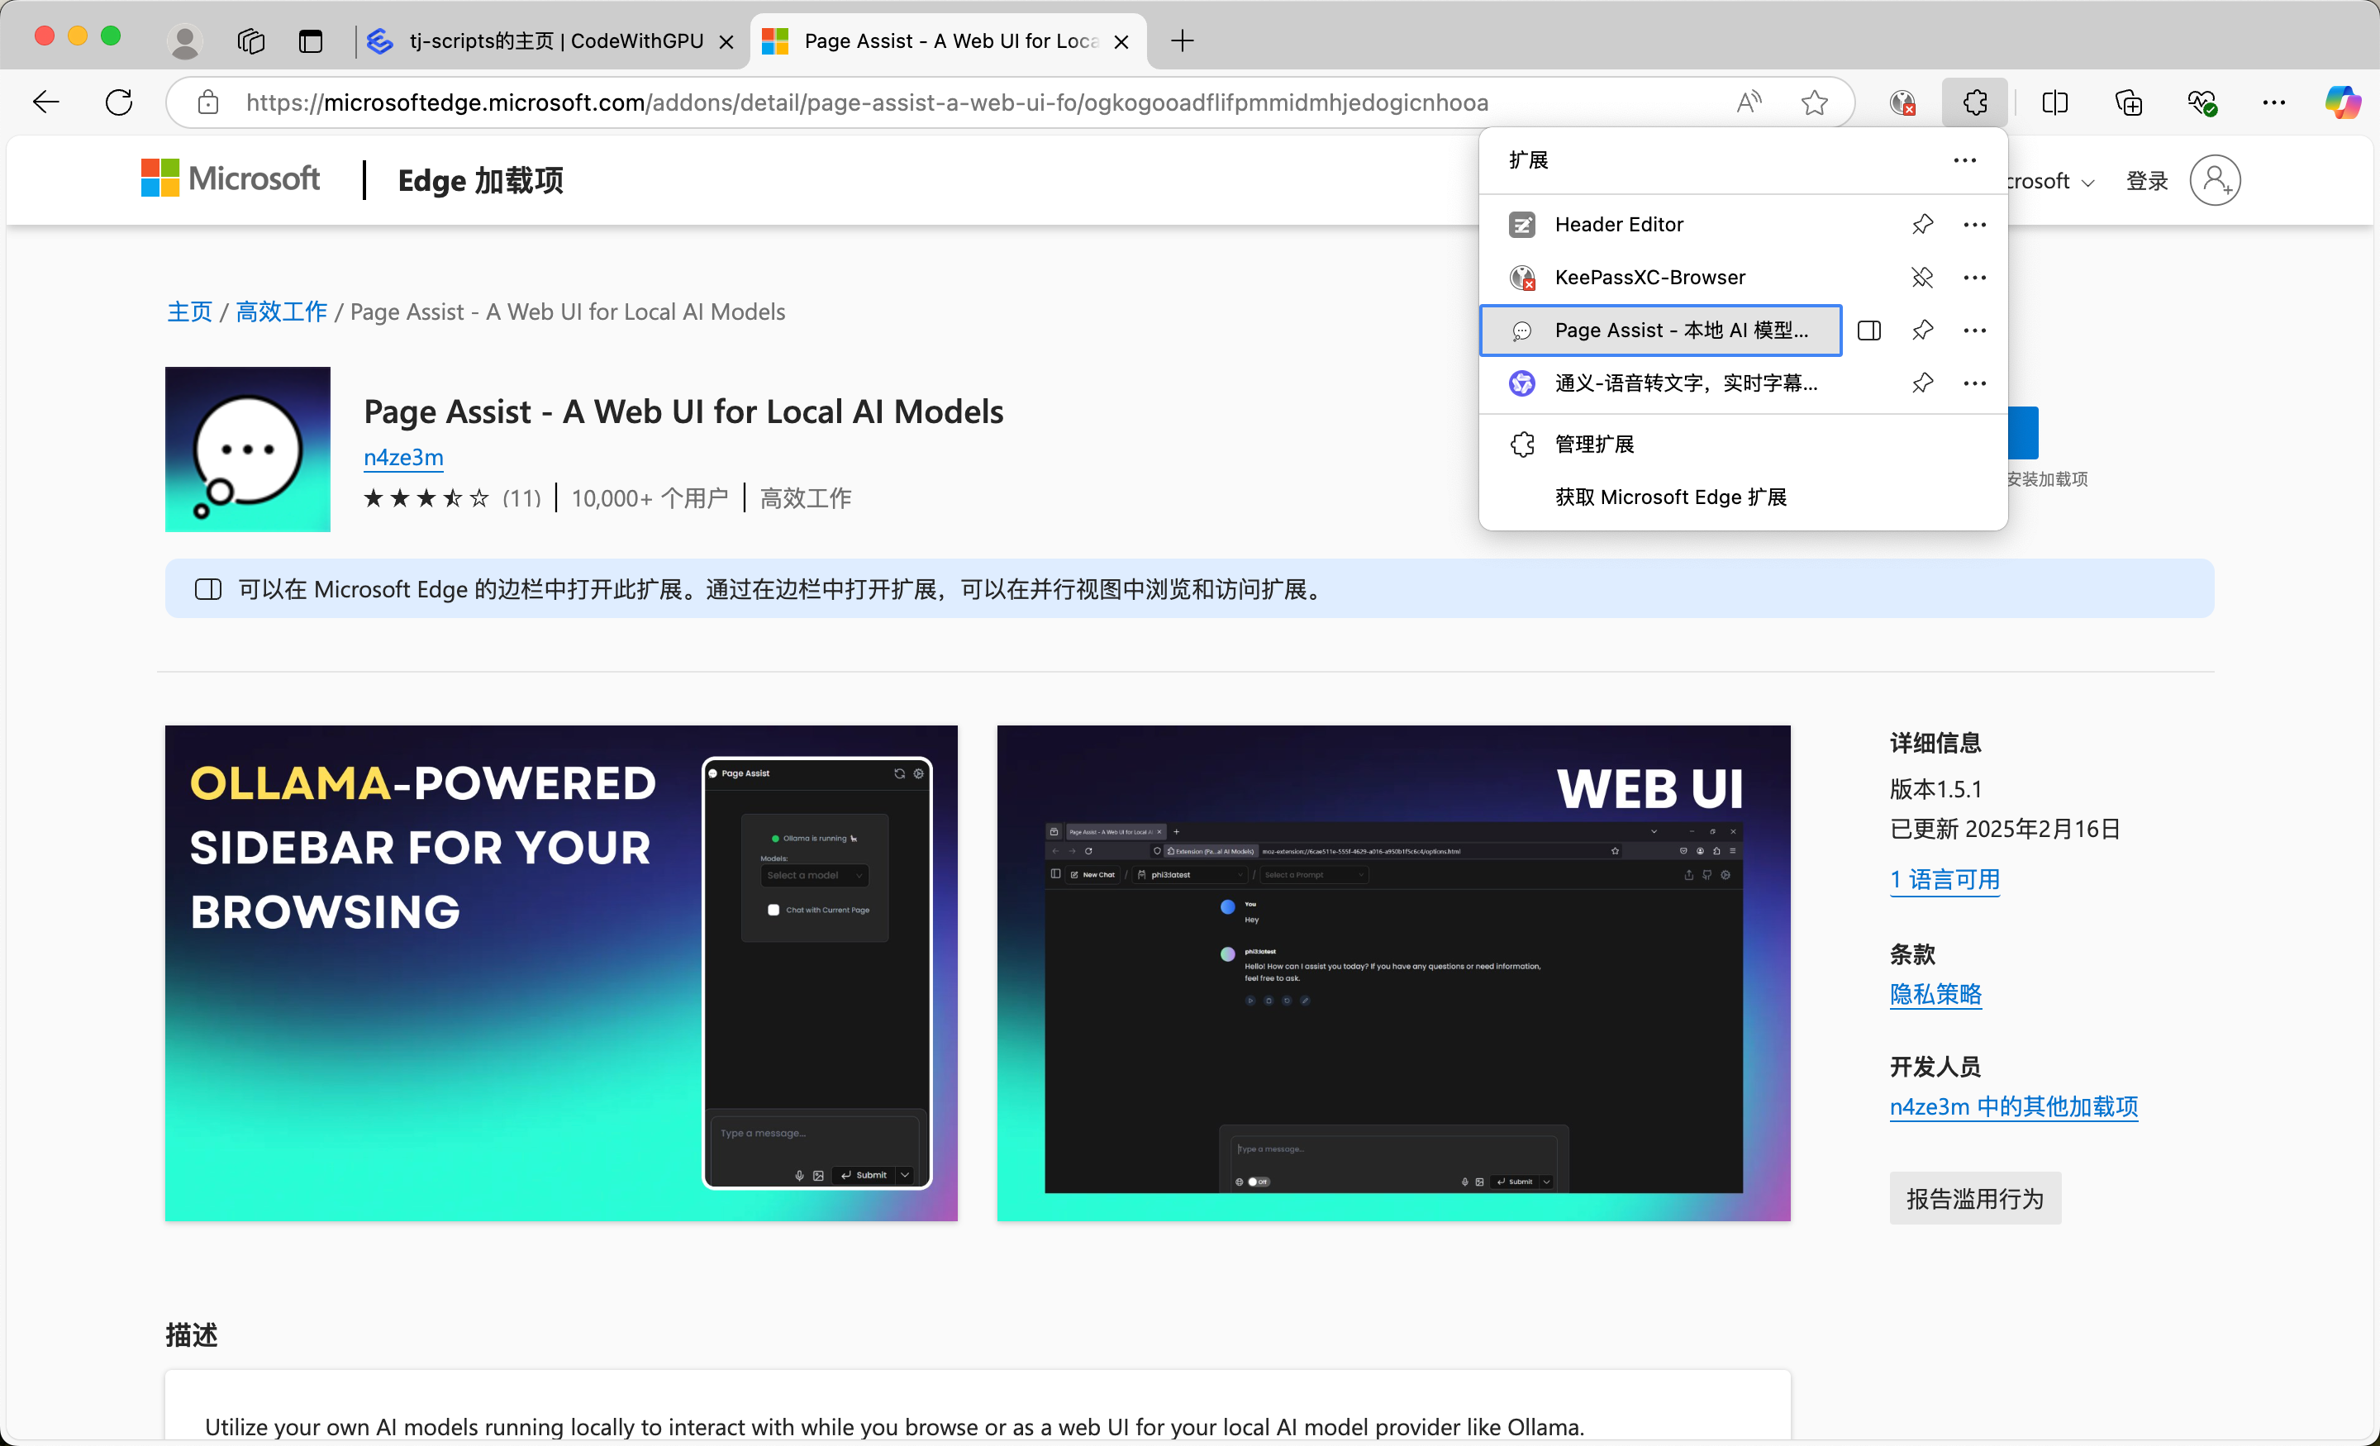Open the WEB UI screenshot thumbnail
This screenshot has width=2380, height=1446.
(1392, 973)
